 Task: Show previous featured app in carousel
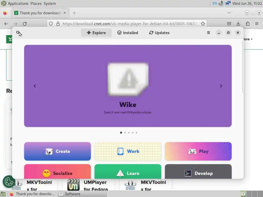click(x=35, y=86)
